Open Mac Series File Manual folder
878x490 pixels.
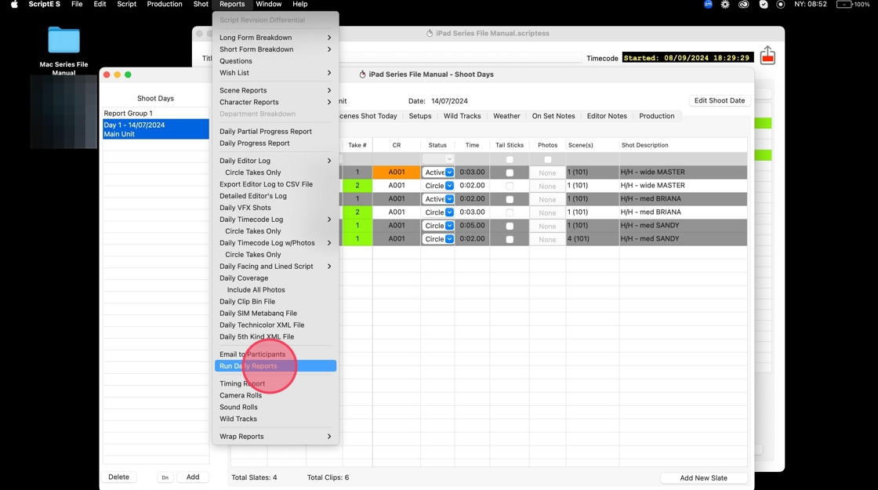(x=63, y=50)
